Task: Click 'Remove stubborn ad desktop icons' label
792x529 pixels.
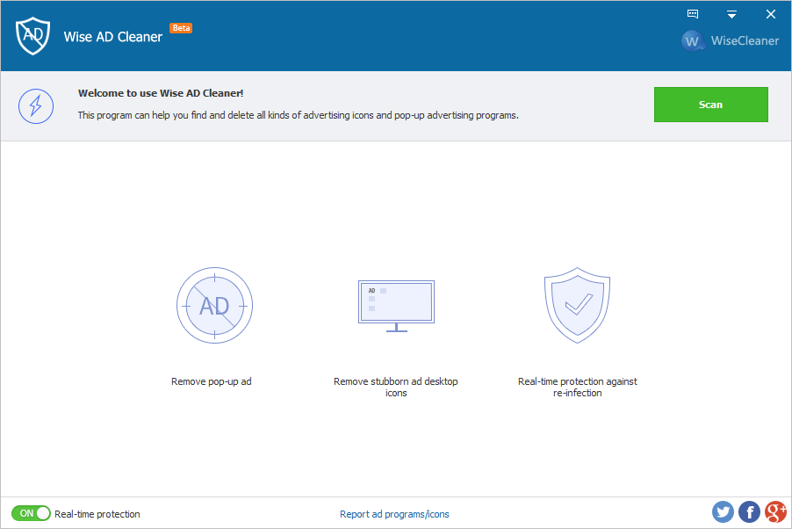Action: (x=396, y=387)
